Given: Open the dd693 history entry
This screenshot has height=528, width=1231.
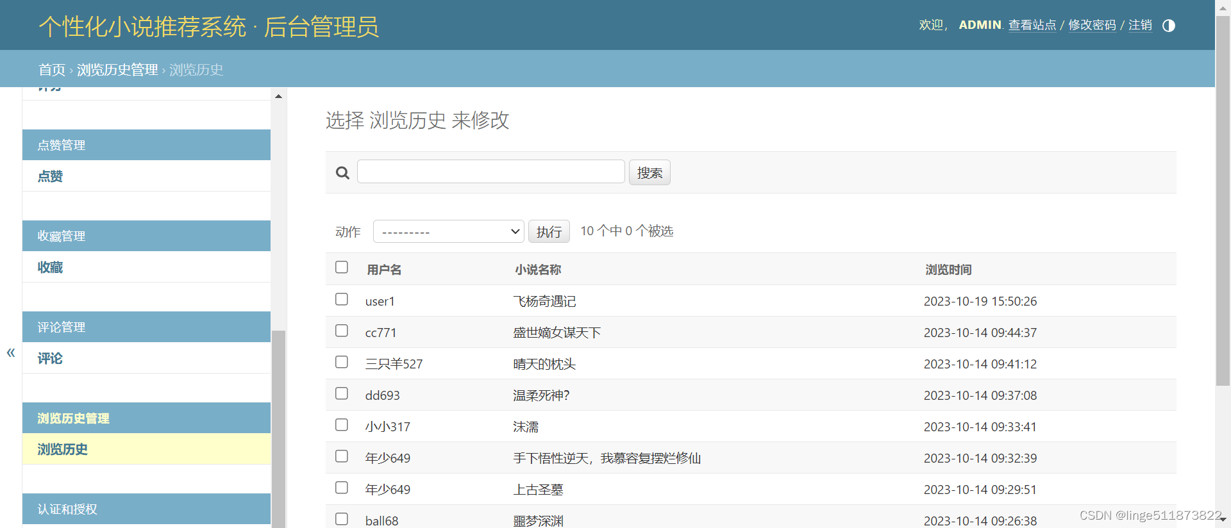Looking at the screenshot, I should (x=382, y=395).
